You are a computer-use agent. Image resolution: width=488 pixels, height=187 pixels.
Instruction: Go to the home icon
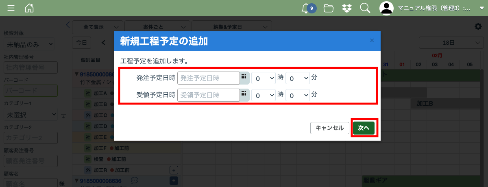click(29, 8)
